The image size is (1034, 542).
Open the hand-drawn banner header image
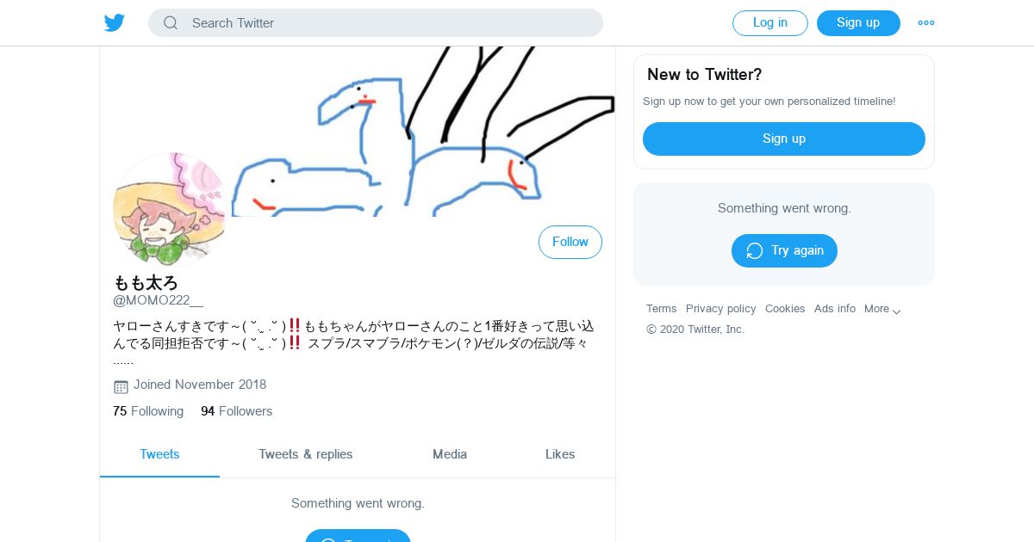(x=358, y=131)
